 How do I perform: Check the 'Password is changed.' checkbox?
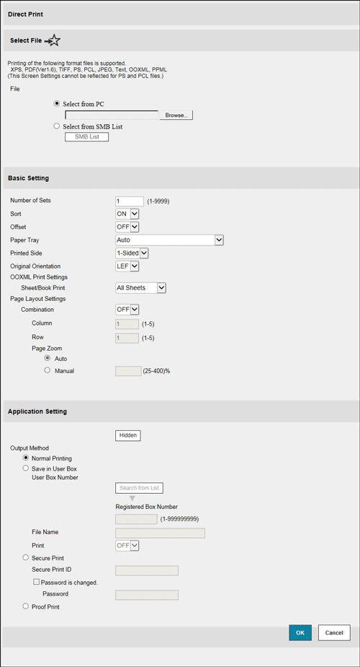[36, 582]
